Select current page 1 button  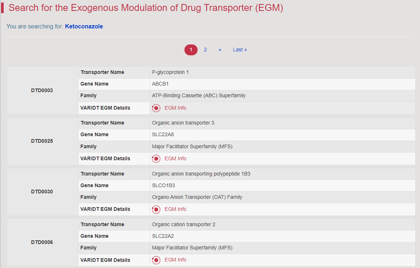191,50
